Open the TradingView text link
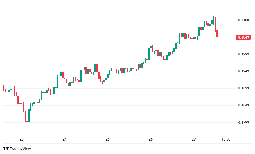The width and height of the screenshot is (255, 154). click(x=20, y=149)
